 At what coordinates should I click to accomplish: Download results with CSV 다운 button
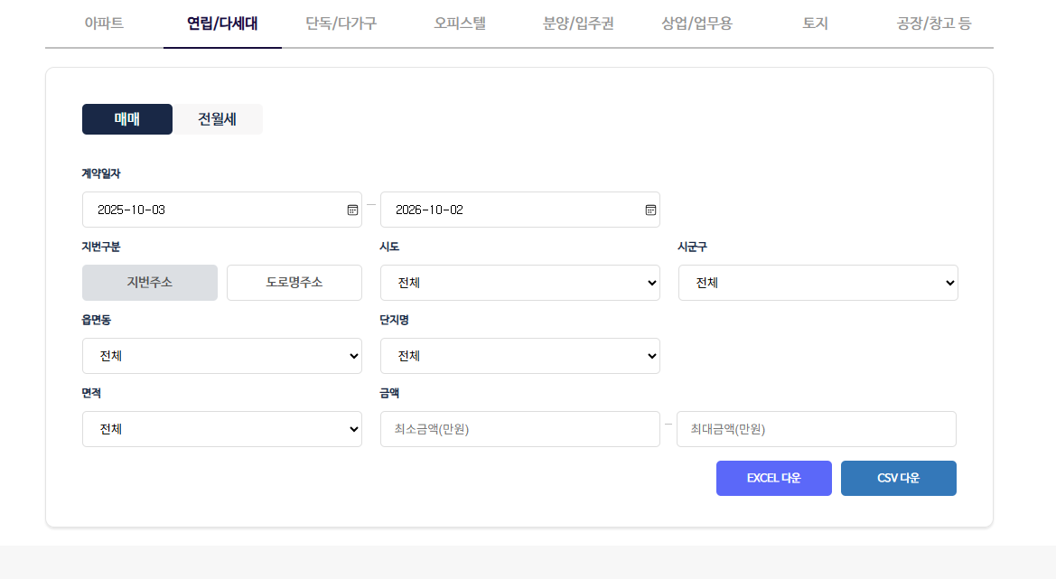899,478
